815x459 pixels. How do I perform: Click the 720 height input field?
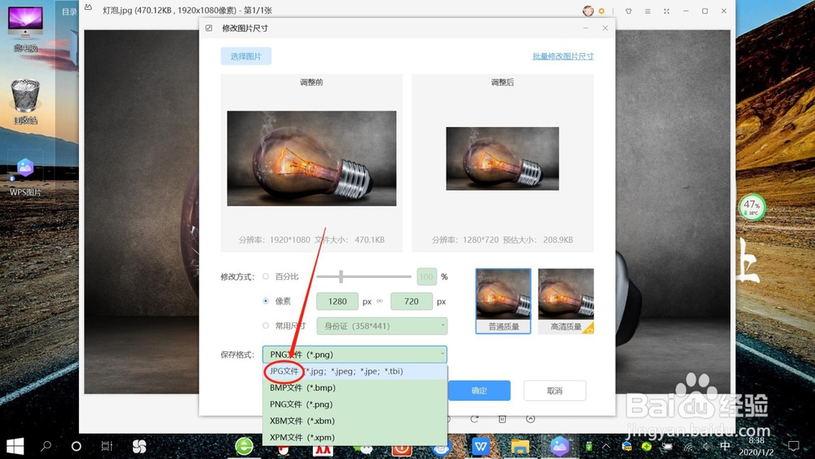[x=411, y=302]
